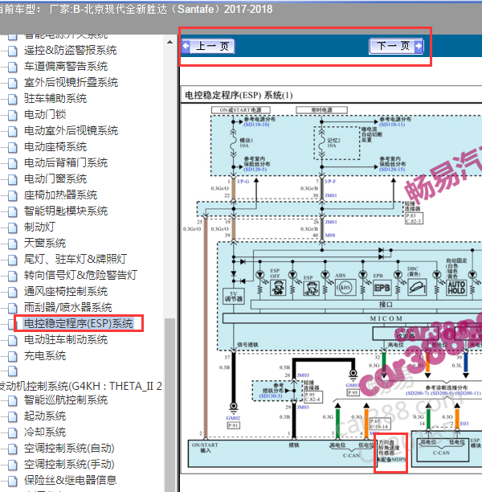Click page icon beside 天窗系统
This screenshot has width=482, height=492.
coord(13,244)
